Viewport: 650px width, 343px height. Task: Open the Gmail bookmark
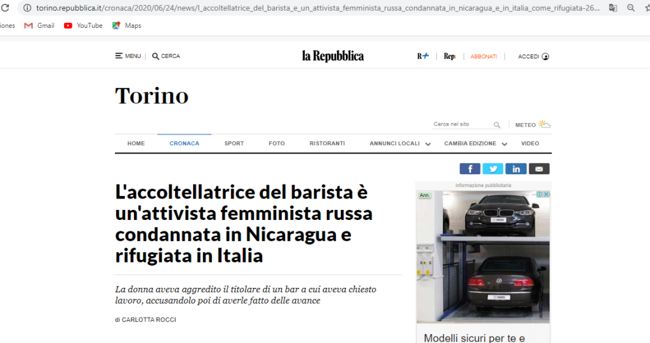click(39, 26)
